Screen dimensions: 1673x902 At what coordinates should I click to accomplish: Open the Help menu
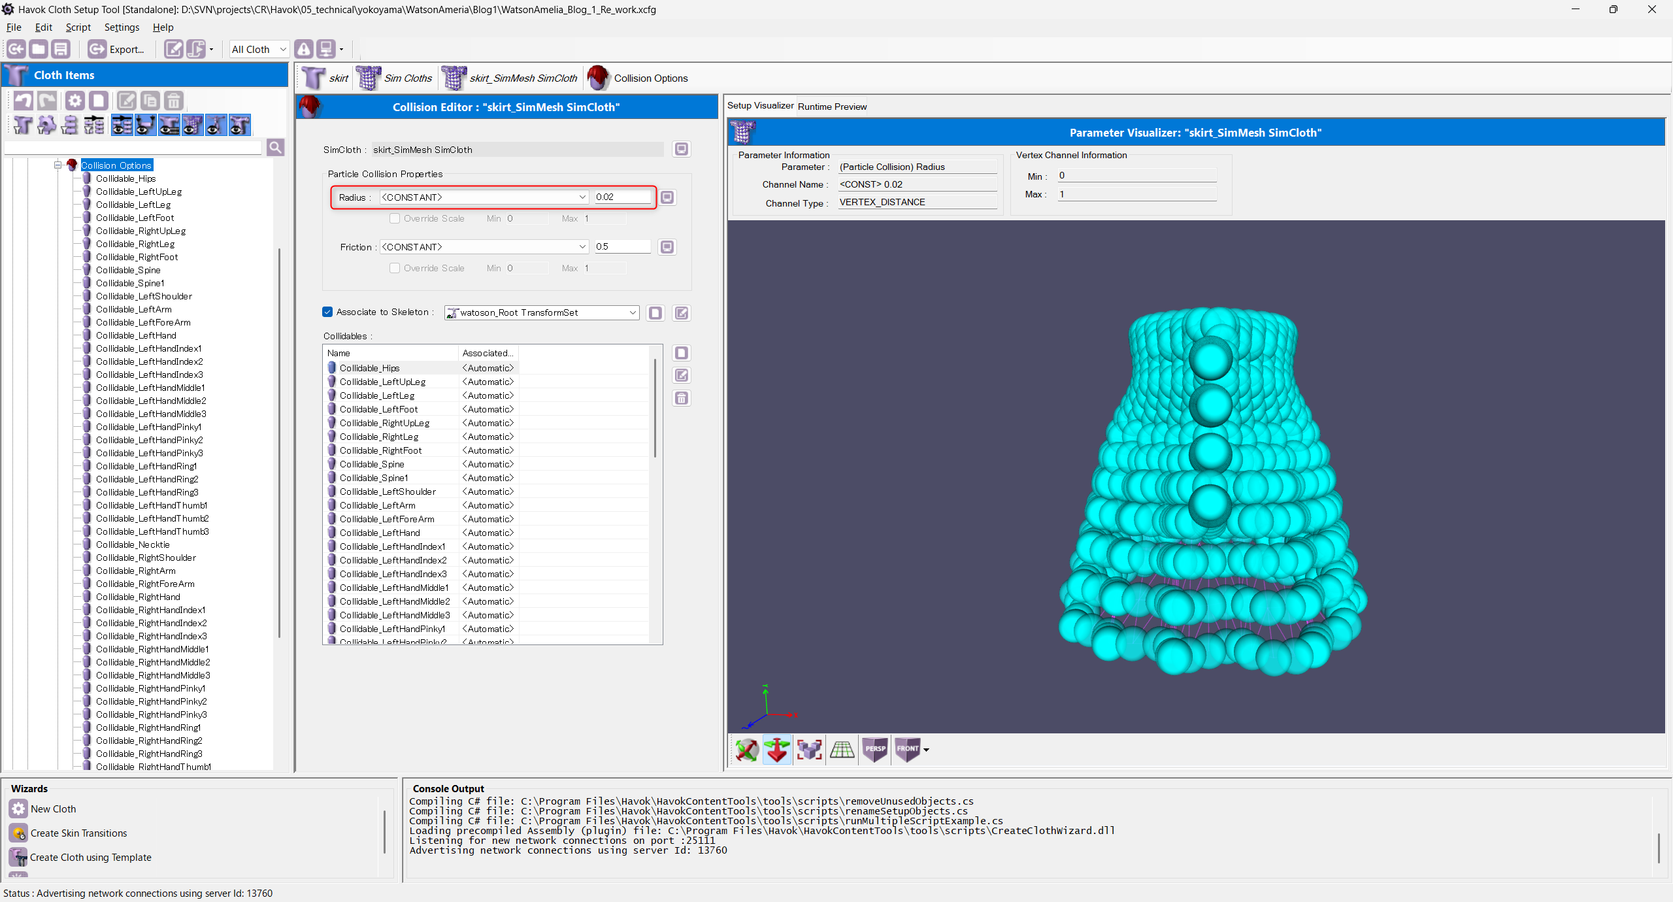pyautogui.click(x=163, y=27)
